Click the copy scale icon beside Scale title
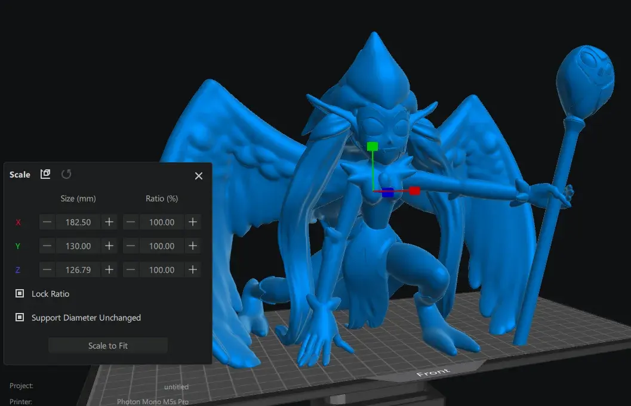This screenshot has height=406, width=631. pyautogui.click(x=45, y=174)
